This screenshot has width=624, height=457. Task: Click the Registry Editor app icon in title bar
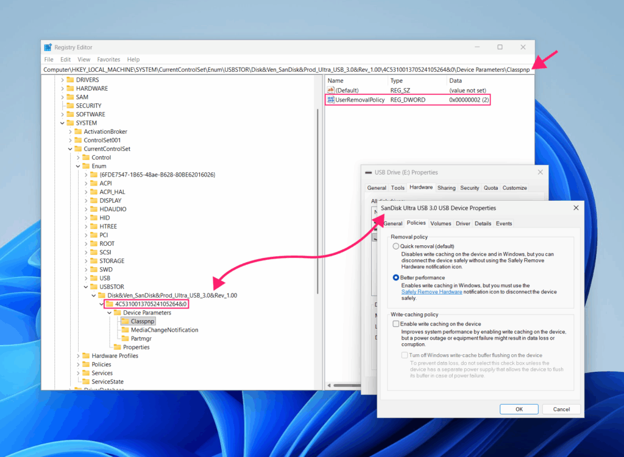coord(48,47)
